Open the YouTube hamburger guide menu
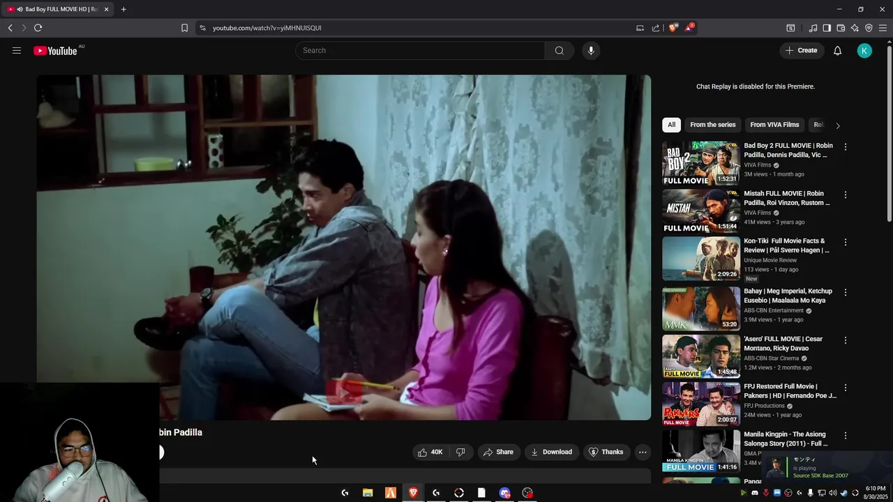Image resolution: width=893 pixels, height=502 pixels. coord(17,50)
